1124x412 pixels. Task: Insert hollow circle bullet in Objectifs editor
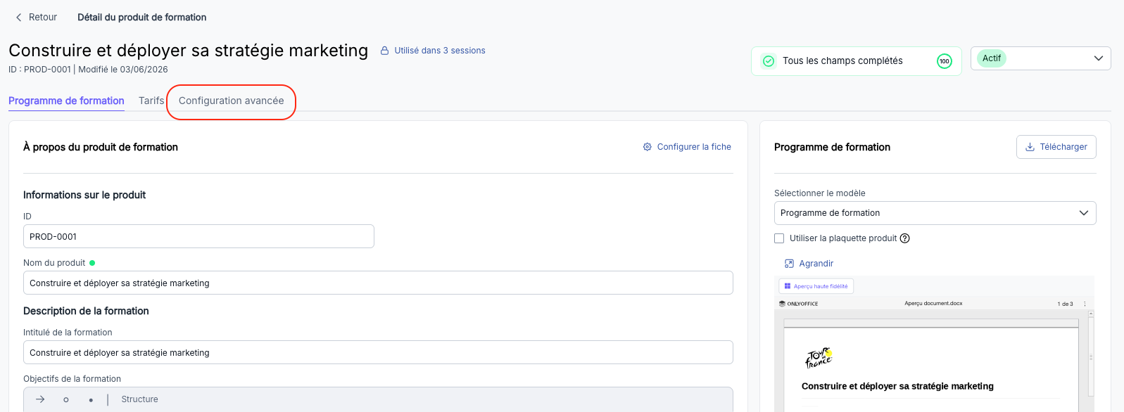[66, 399]
